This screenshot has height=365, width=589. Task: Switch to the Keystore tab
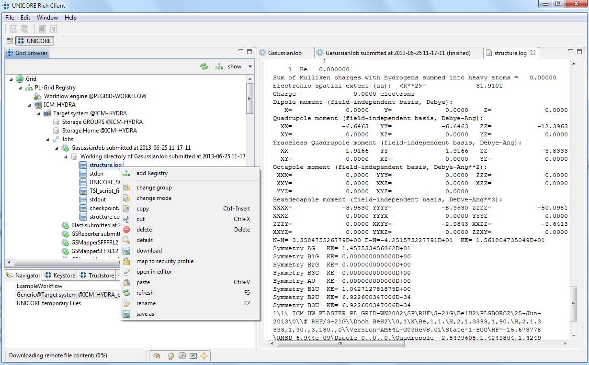(60, 276)
